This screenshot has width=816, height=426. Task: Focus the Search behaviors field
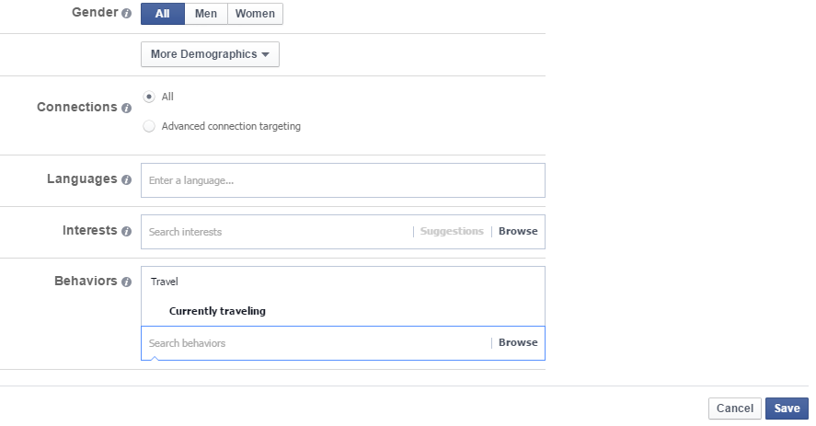click(x=315, y=343)
